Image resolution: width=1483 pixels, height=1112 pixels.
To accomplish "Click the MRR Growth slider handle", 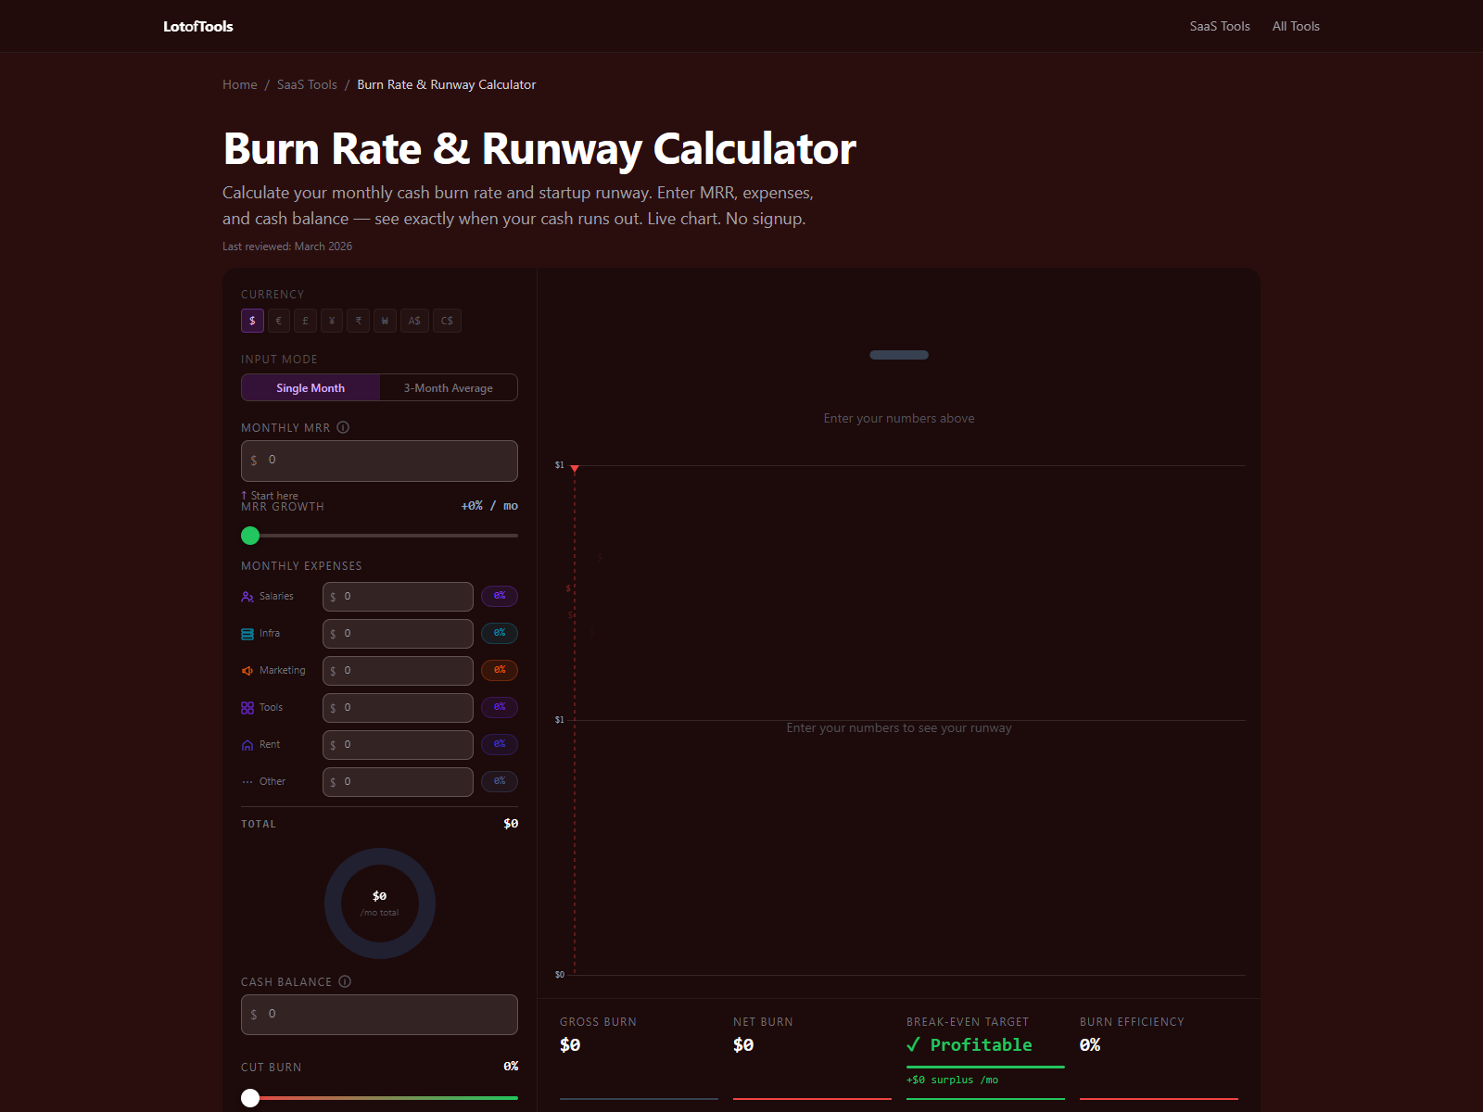I will 250,536.
